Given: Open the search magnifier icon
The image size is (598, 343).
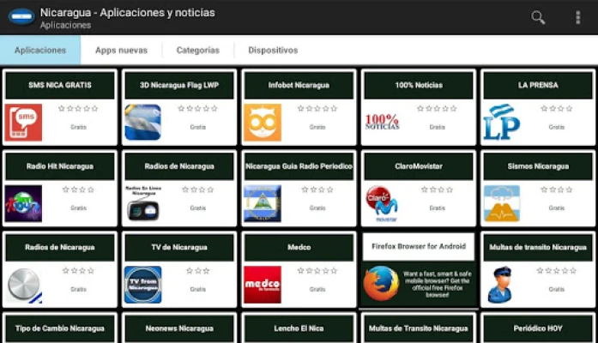Looking at the screenshot, I should point(538,17).
